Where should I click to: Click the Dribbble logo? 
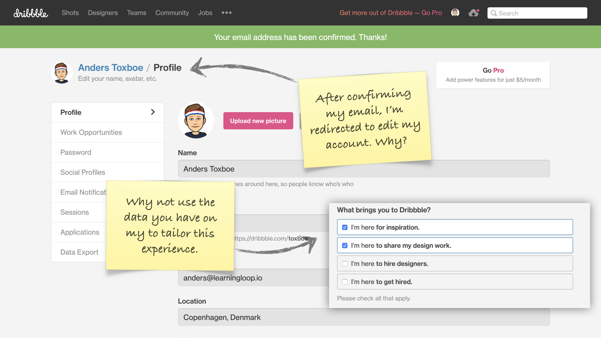[31, 13]
